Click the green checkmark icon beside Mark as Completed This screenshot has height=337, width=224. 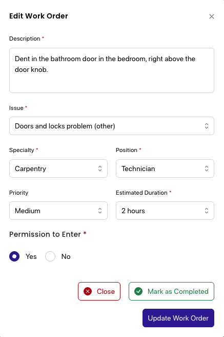pyautogui.click(x=138, y=291)
